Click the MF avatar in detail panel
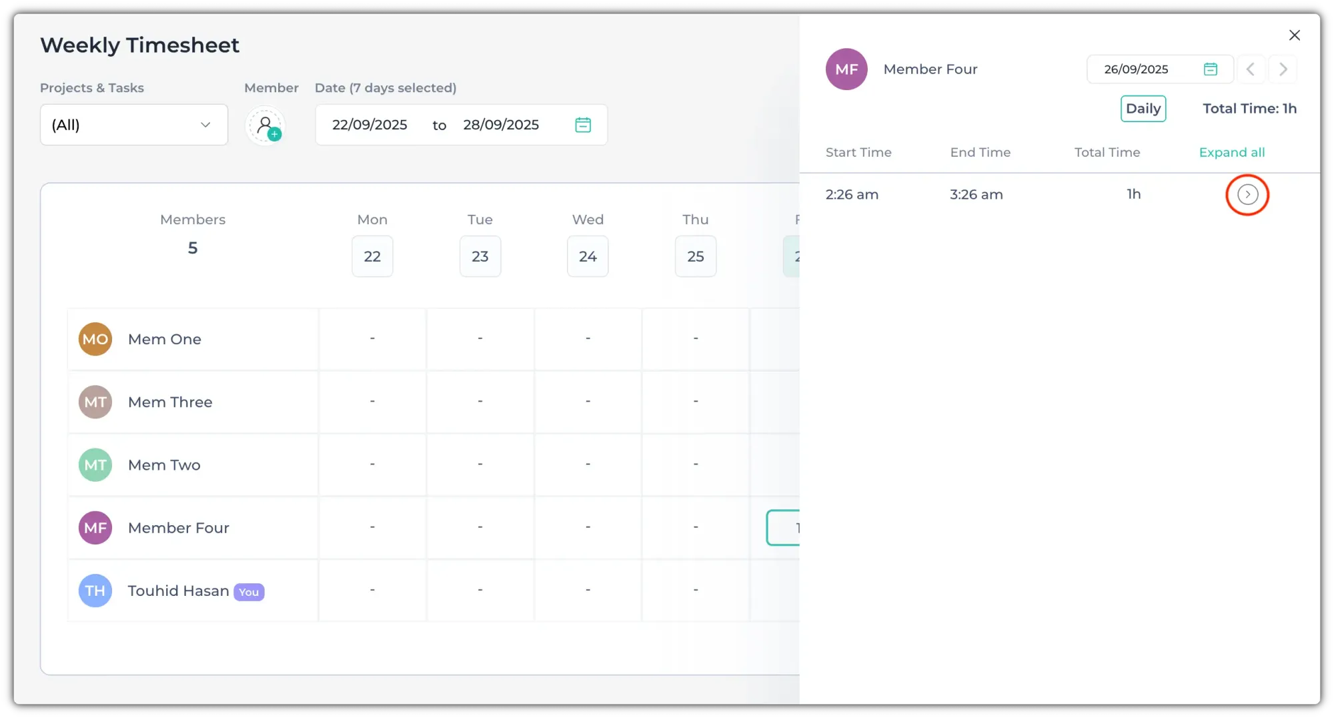The height and width of the screenshot is (718, 1334). (x=846, y=69)
